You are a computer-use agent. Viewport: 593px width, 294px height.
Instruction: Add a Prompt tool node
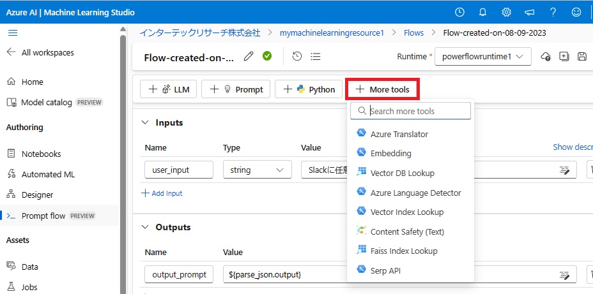[x=236, y=89]
